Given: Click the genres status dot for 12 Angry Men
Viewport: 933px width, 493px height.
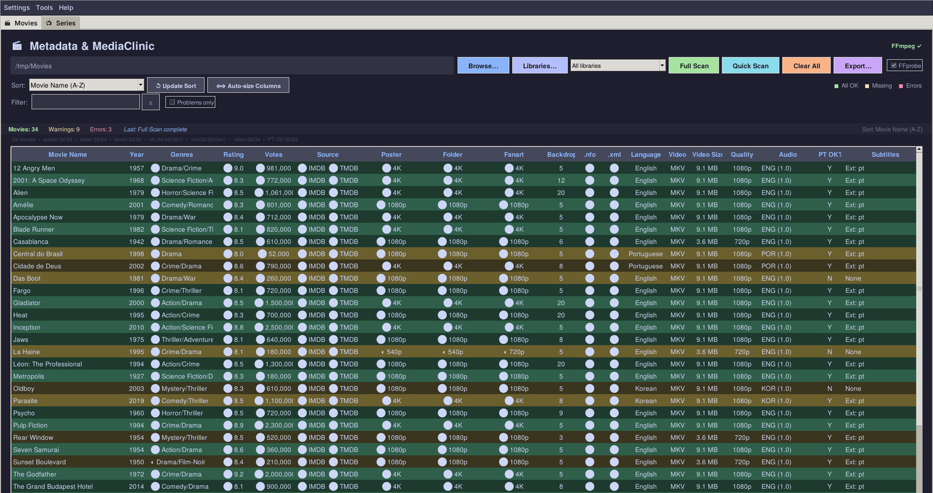Looking at the screenshot, I should (x=155, y=168).
